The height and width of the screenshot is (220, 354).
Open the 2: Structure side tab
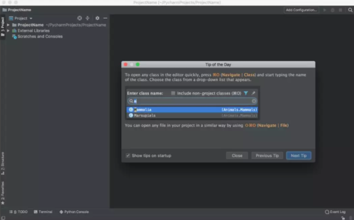coord(3,163)
